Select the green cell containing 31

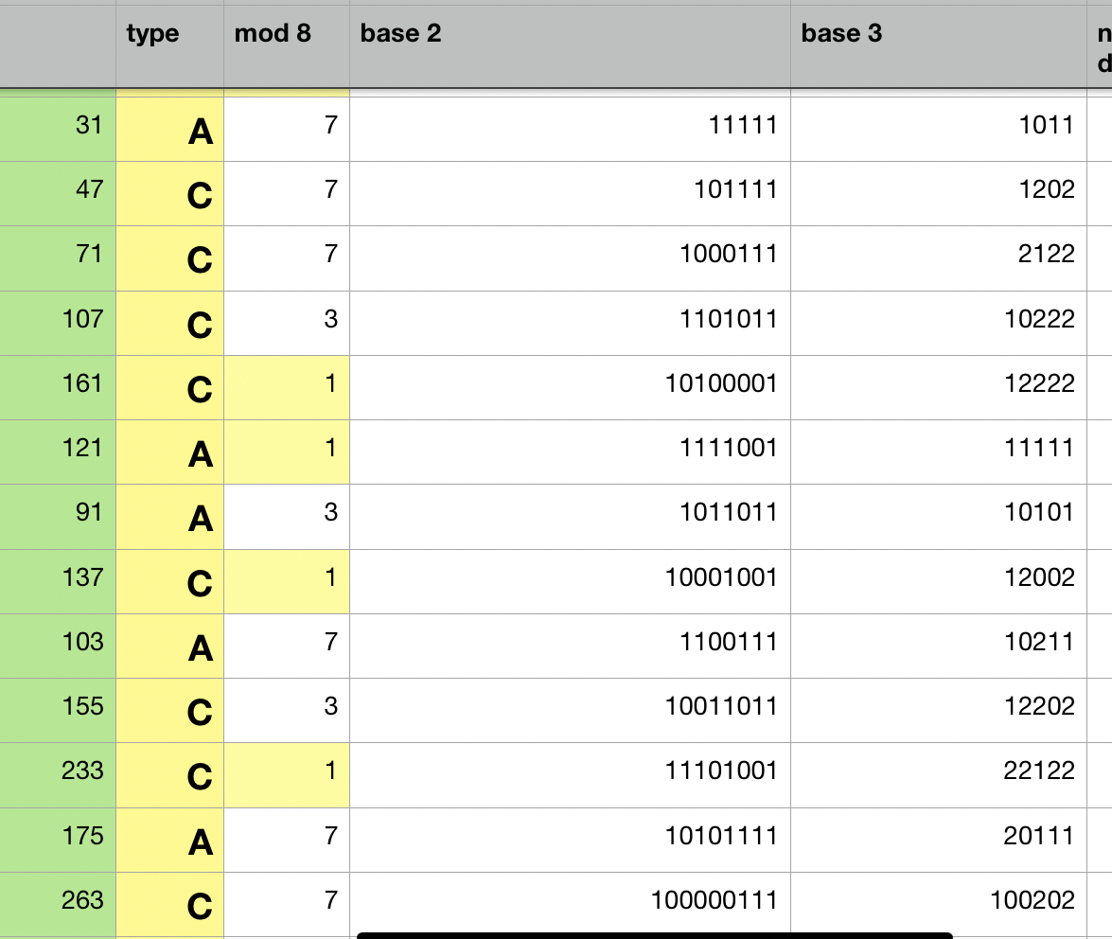[x=58, y=126]
